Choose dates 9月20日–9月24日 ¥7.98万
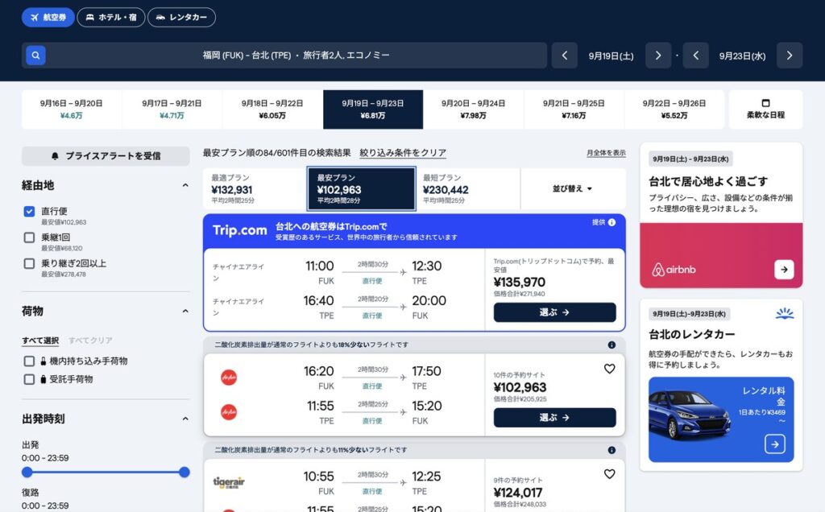825x512 pixels. click(x=473, y=109)
